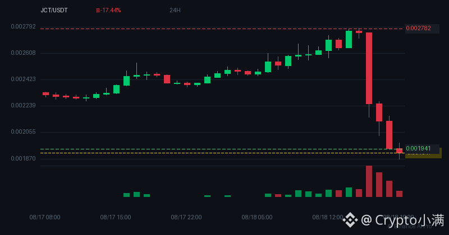
Task: Select the 0.002055 price axis label
Action: 24,132
